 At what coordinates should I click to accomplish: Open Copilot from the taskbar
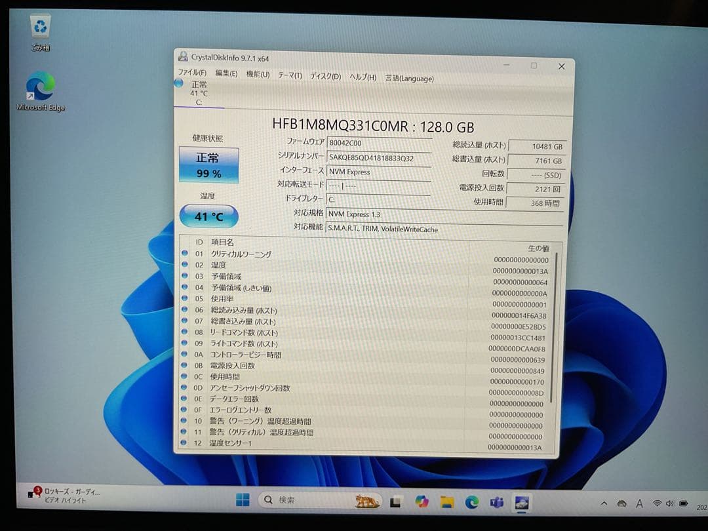point(422,501)
